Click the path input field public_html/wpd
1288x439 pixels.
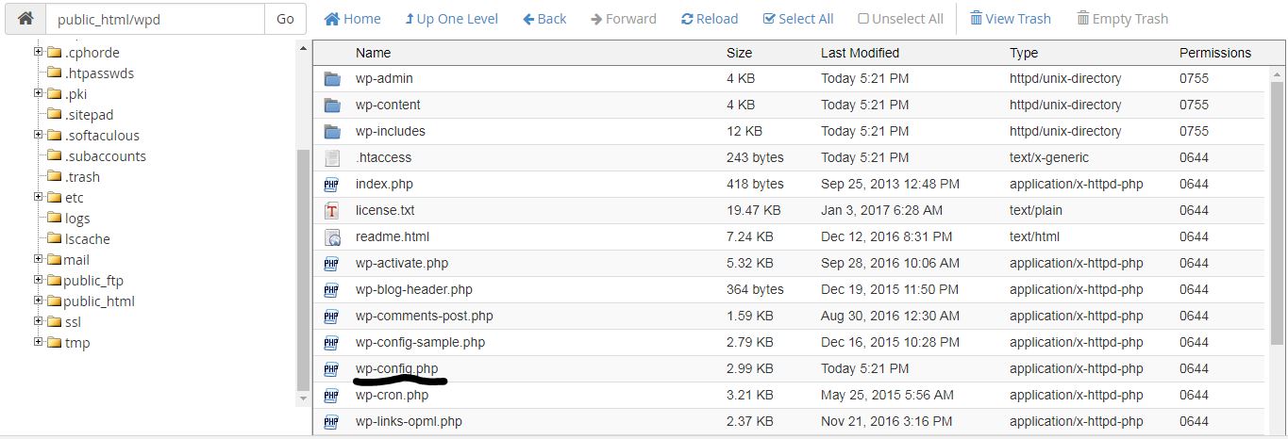click(x=155, y=18)
